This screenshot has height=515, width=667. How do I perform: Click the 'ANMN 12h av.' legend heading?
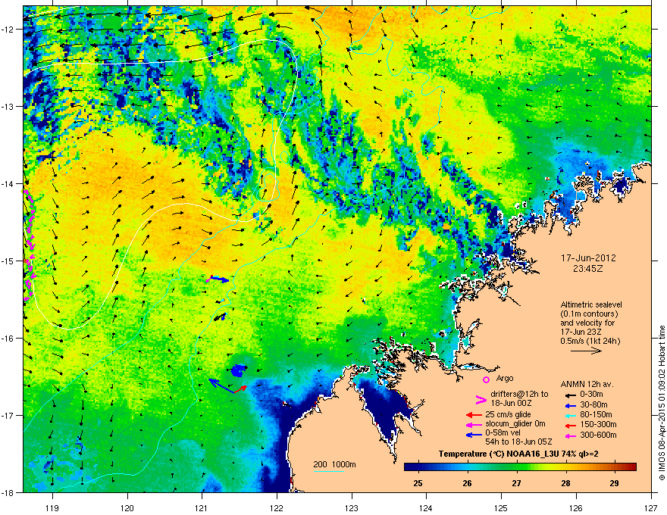(x=587, y=384)
